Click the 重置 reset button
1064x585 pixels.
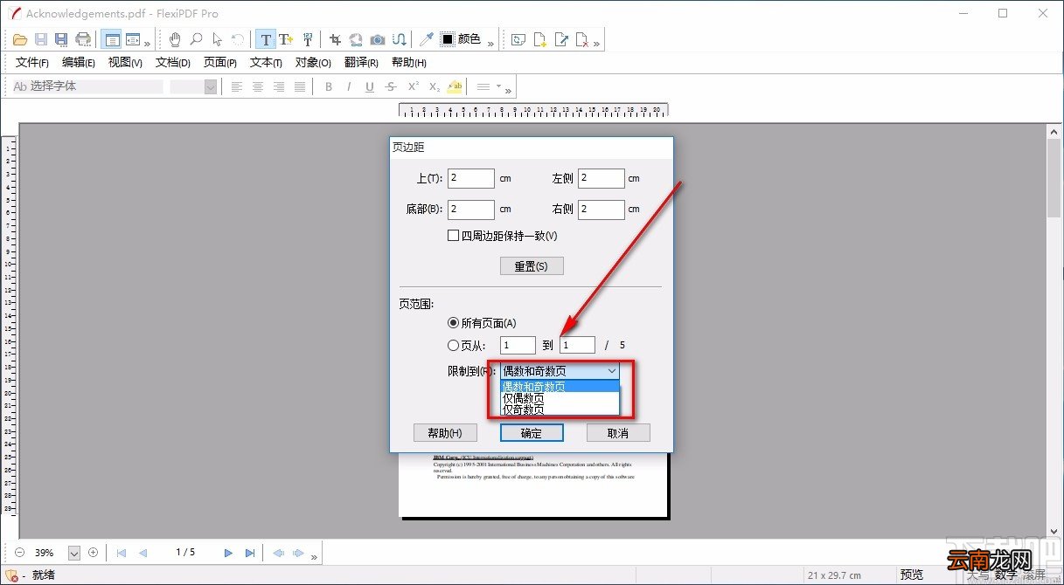point(532,266)
